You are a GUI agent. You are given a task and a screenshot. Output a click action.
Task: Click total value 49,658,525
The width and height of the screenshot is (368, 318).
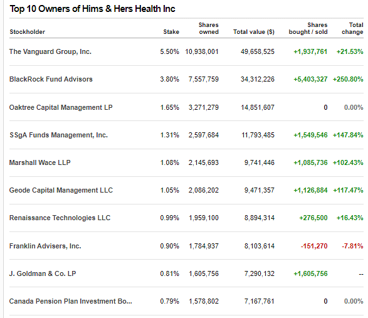pyautogui.click(x=258, y=51)
